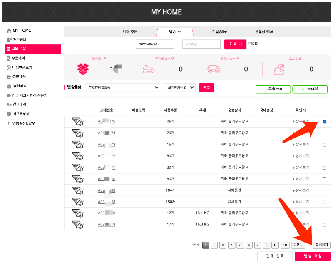Click the 개인정보 person icon in sidebar
This screenshot has width=333, height=265.
9,40
